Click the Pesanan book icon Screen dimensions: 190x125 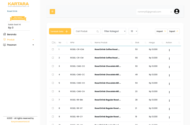tap(5, 45)
